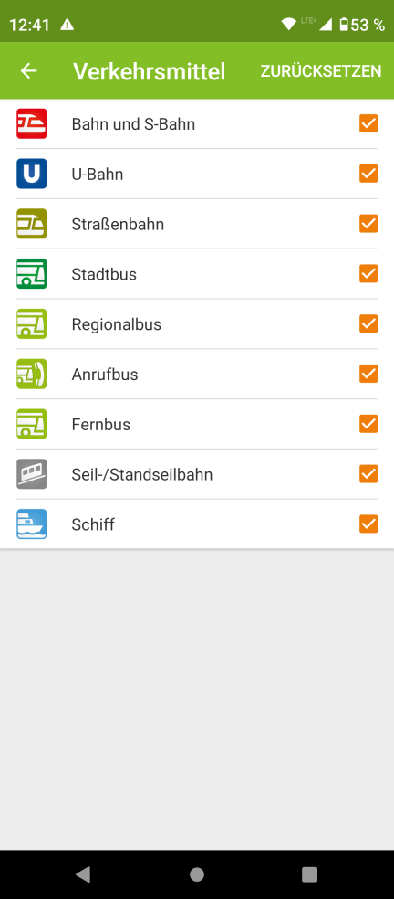Toggle the Fernbus checkbox off

pos(368,424)
